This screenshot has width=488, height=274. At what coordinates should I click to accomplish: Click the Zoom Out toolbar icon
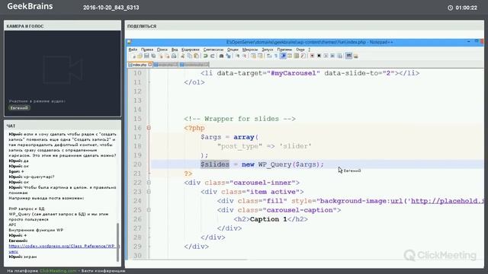pos(244,56)
